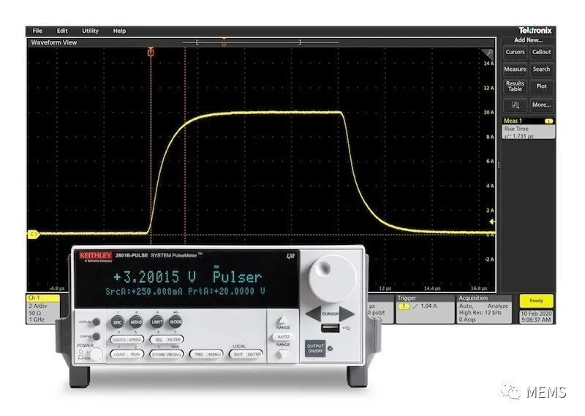The width and height of the screenshot is (585, 416).
Task: Click the AUTO range key
Action: tap(283, 336)
